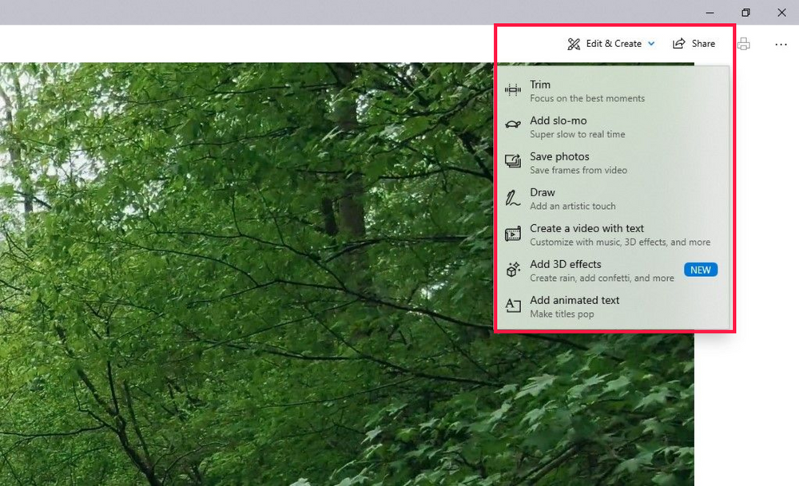
Task: Select Save photos from the menu
Action: [x=559, y=156]
